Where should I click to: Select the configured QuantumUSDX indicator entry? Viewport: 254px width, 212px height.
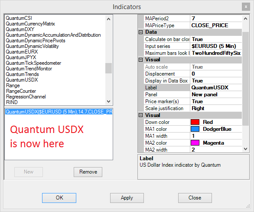(x=59, y=112)
